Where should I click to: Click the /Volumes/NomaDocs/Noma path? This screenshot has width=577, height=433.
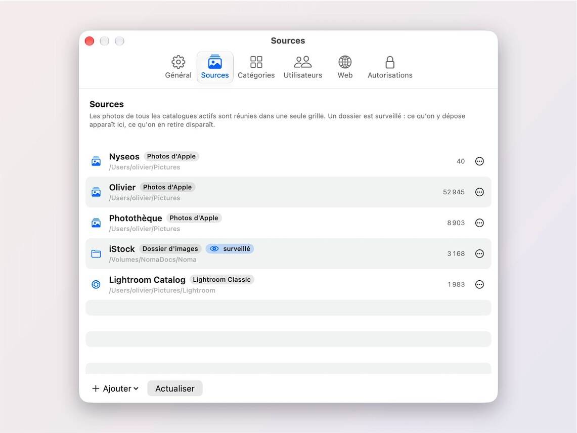click(x=153, y=259)
